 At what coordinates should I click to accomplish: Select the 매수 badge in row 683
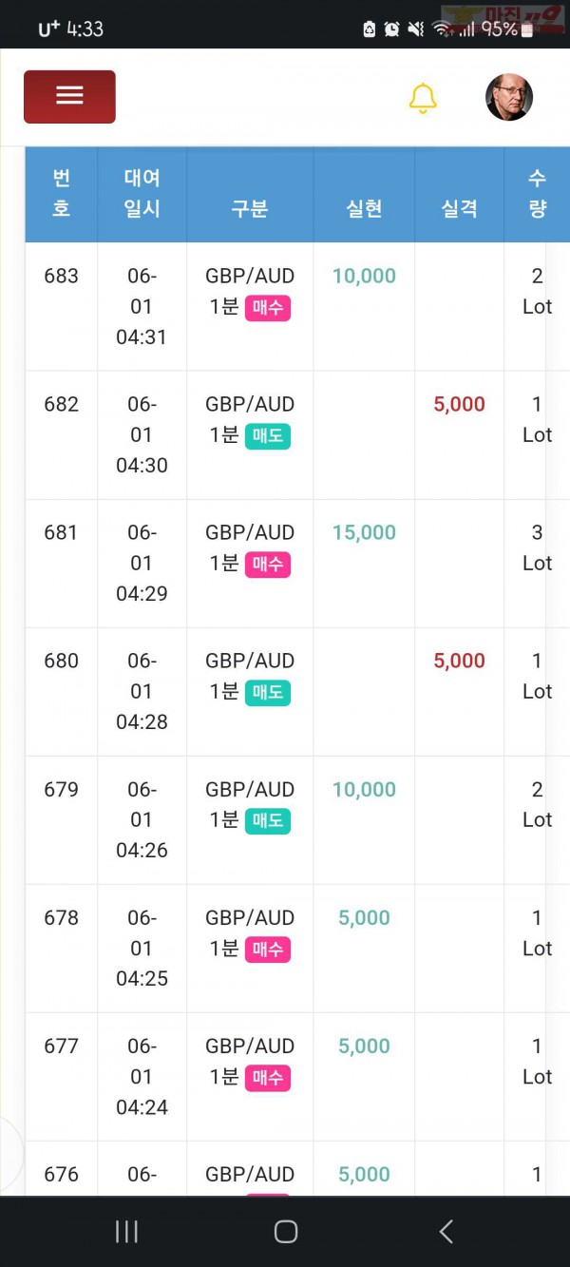[268, 308]
